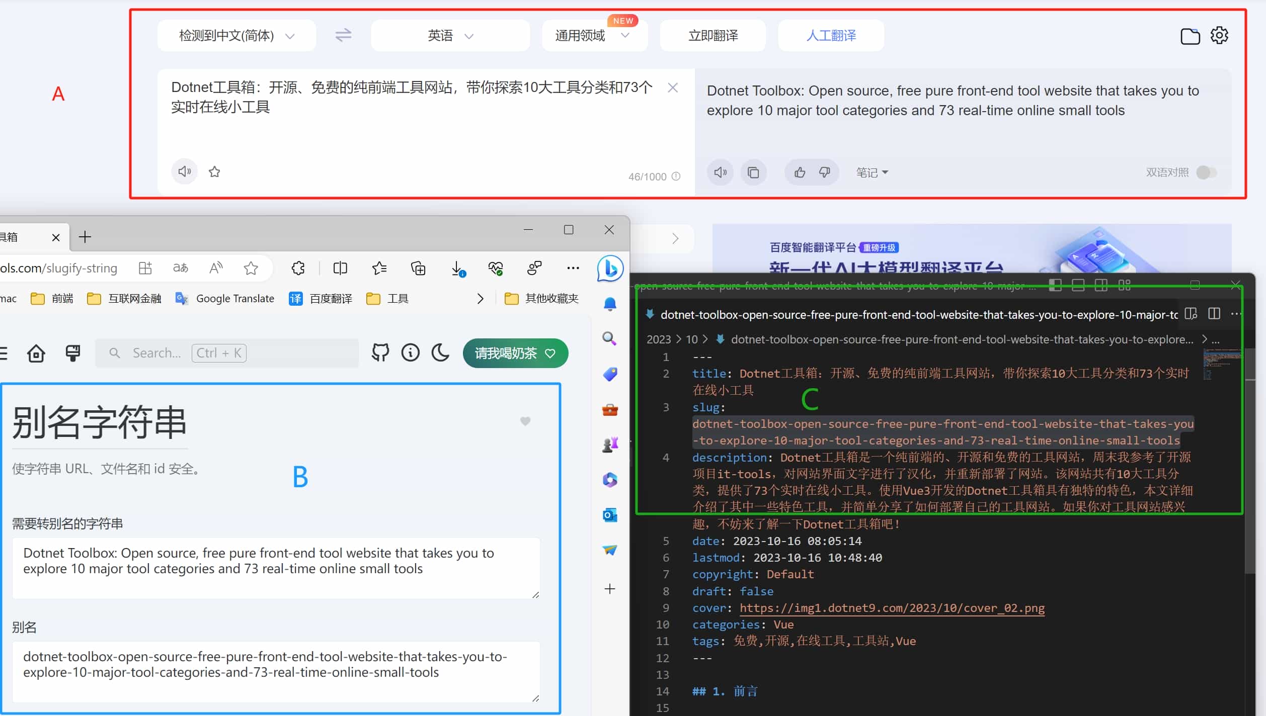Open Bing Copilot in Edge sidebar
The width and height of the screenshot is (1266, 716).
609,268
